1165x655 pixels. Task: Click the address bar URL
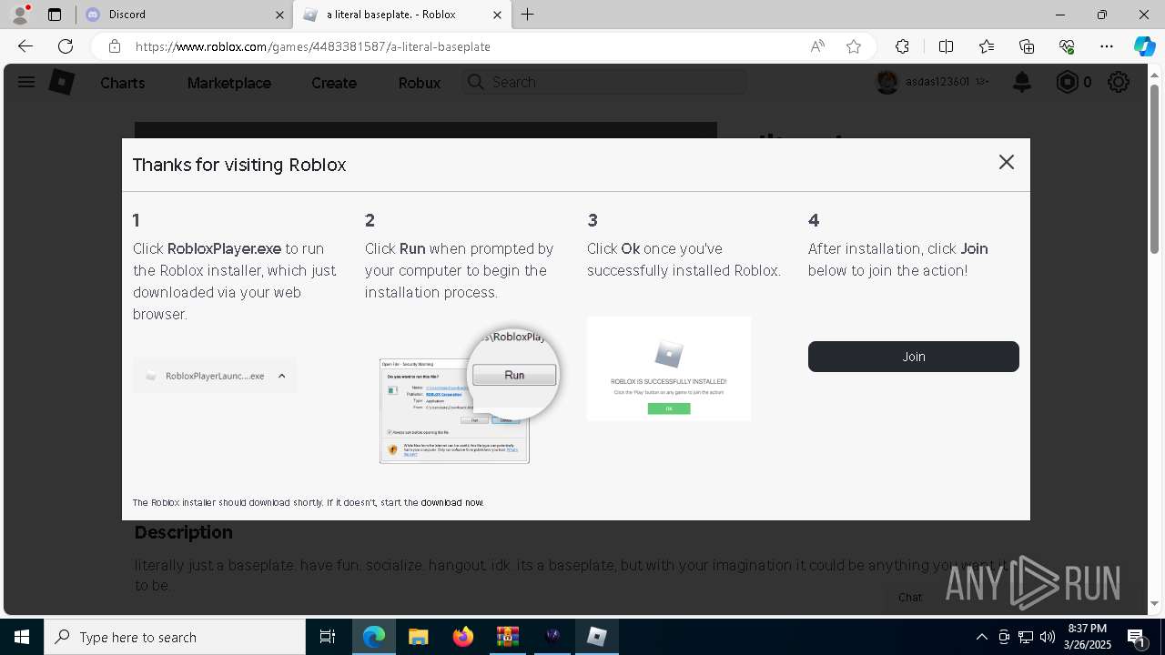tap(313, 46)
